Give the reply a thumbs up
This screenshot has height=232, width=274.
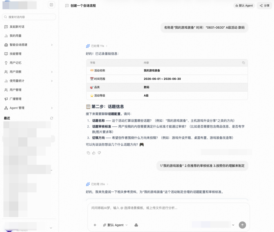94,153
